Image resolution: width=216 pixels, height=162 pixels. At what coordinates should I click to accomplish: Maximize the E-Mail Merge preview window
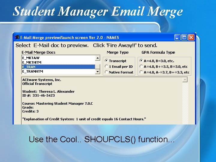tap(184, 37)
